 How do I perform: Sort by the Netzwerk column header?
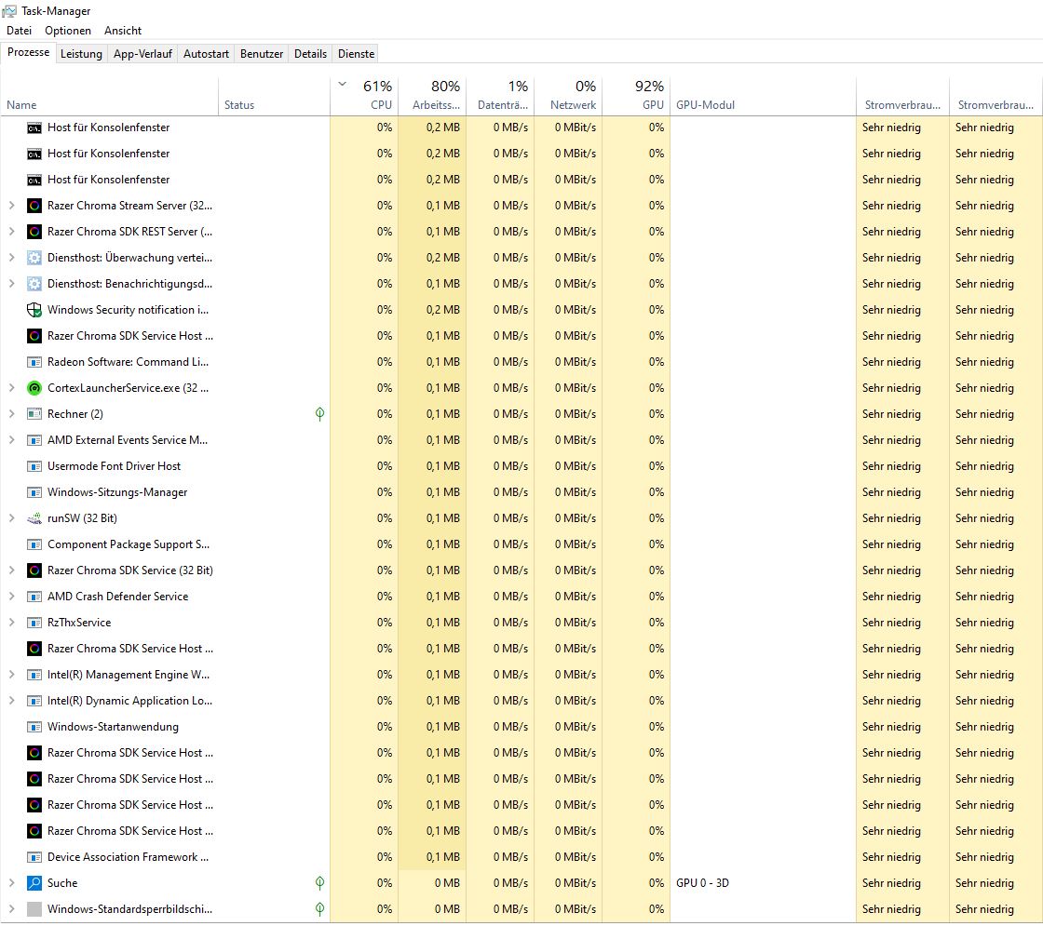568,97
